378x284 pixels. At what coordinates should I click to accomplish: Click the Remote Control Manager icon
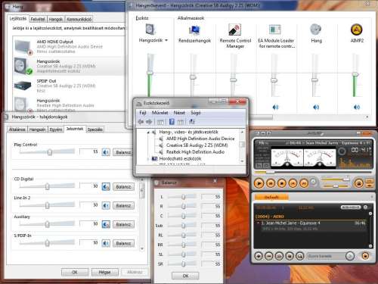234,30
